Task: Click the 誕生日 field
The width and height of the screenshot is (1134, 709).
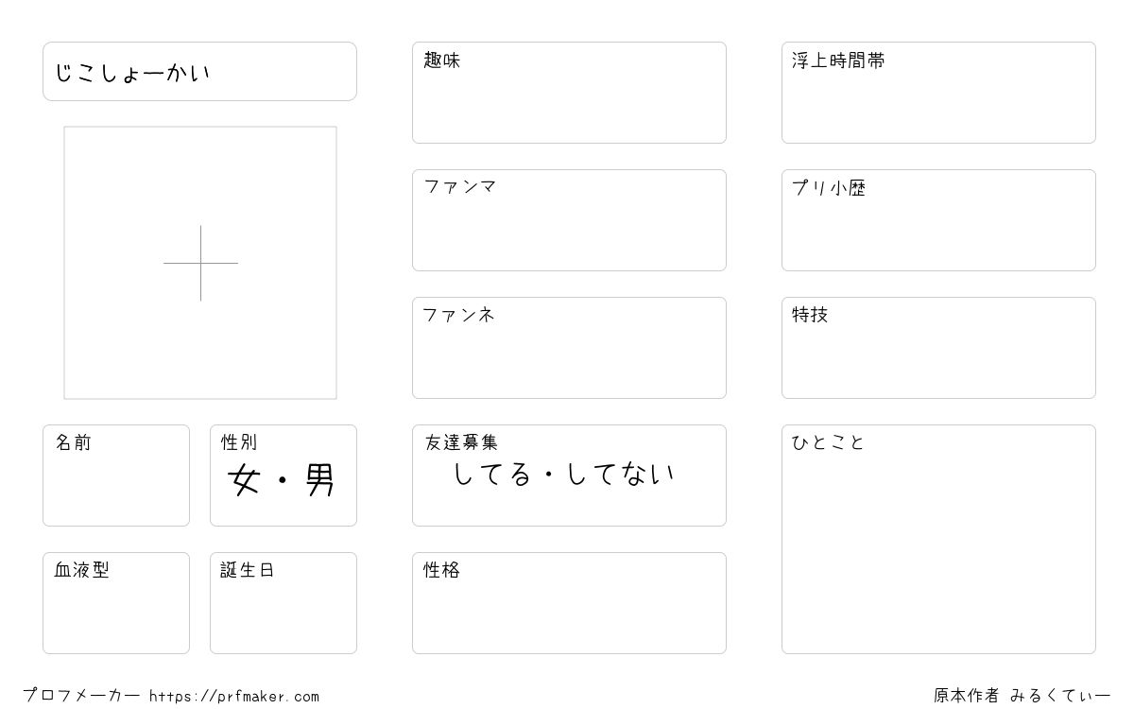Action: 283,603
